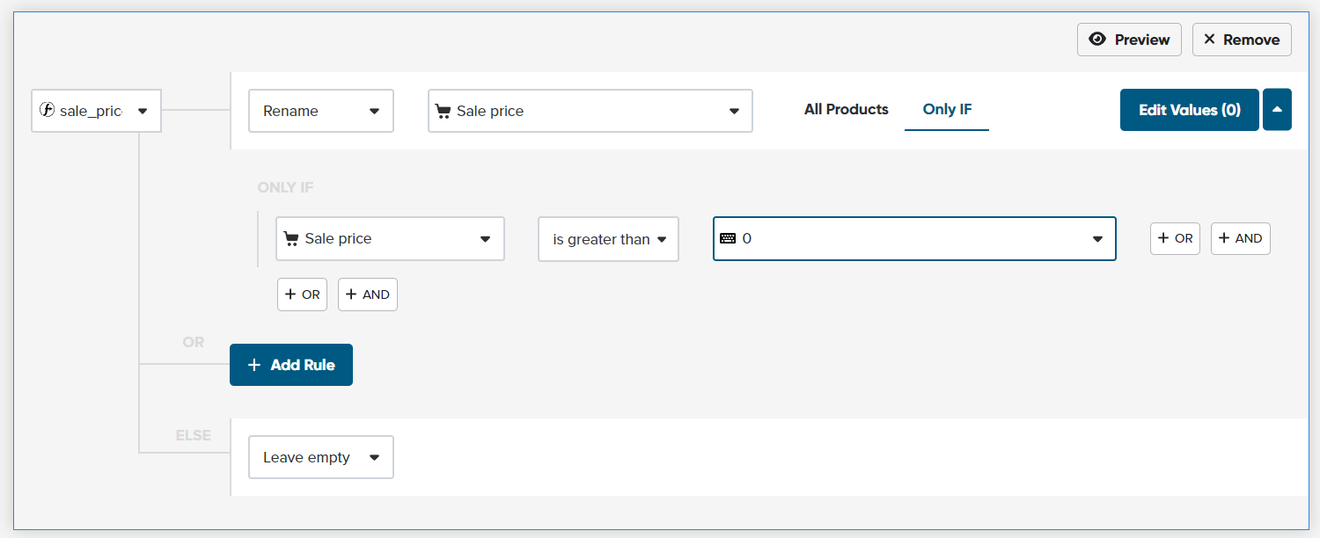Collapse rule with the up-arrow button
This screenshot has width=1320, height=538.
point(1277,110)
